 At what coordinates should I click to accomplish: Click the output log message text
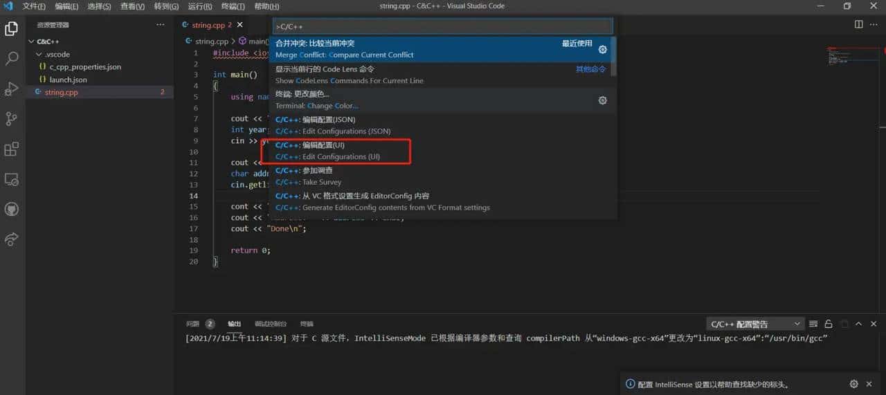(x=507, y=339)
